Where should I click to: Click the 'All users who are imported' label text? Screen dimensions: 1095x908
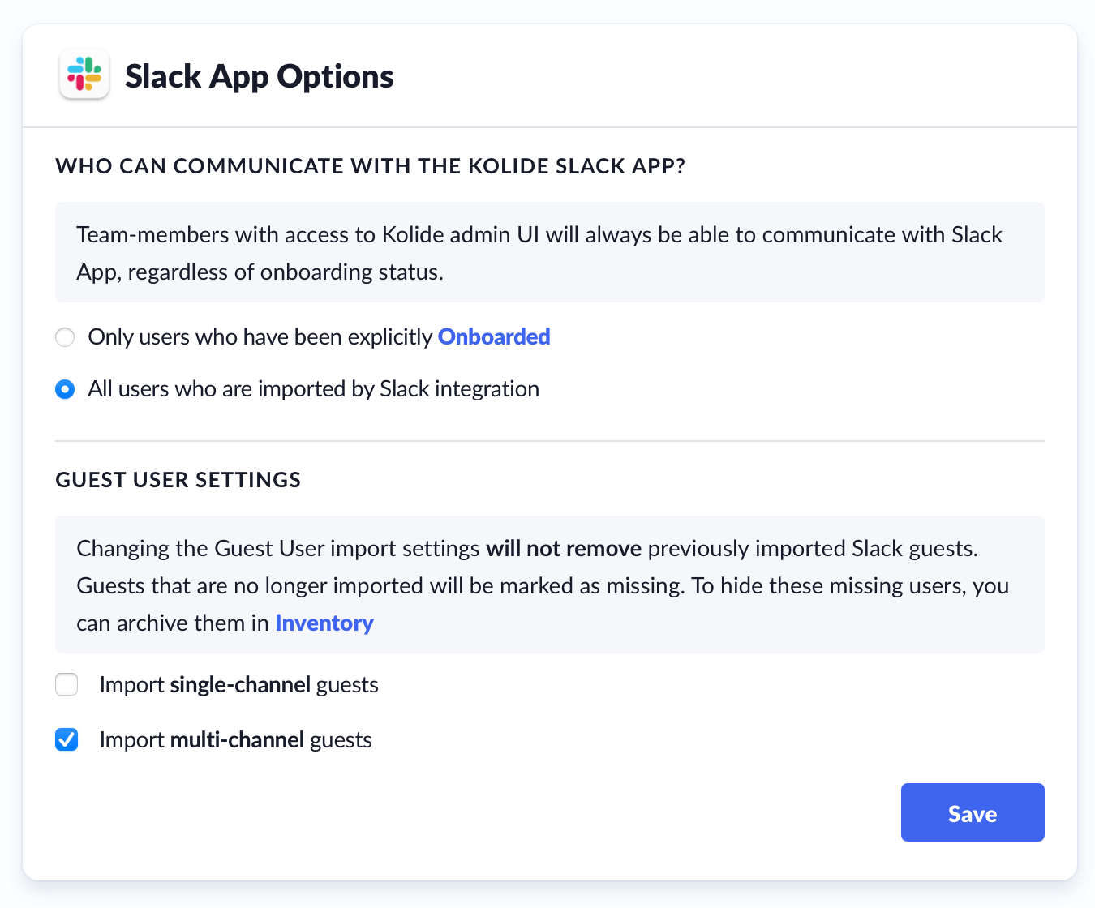(313, 389)
